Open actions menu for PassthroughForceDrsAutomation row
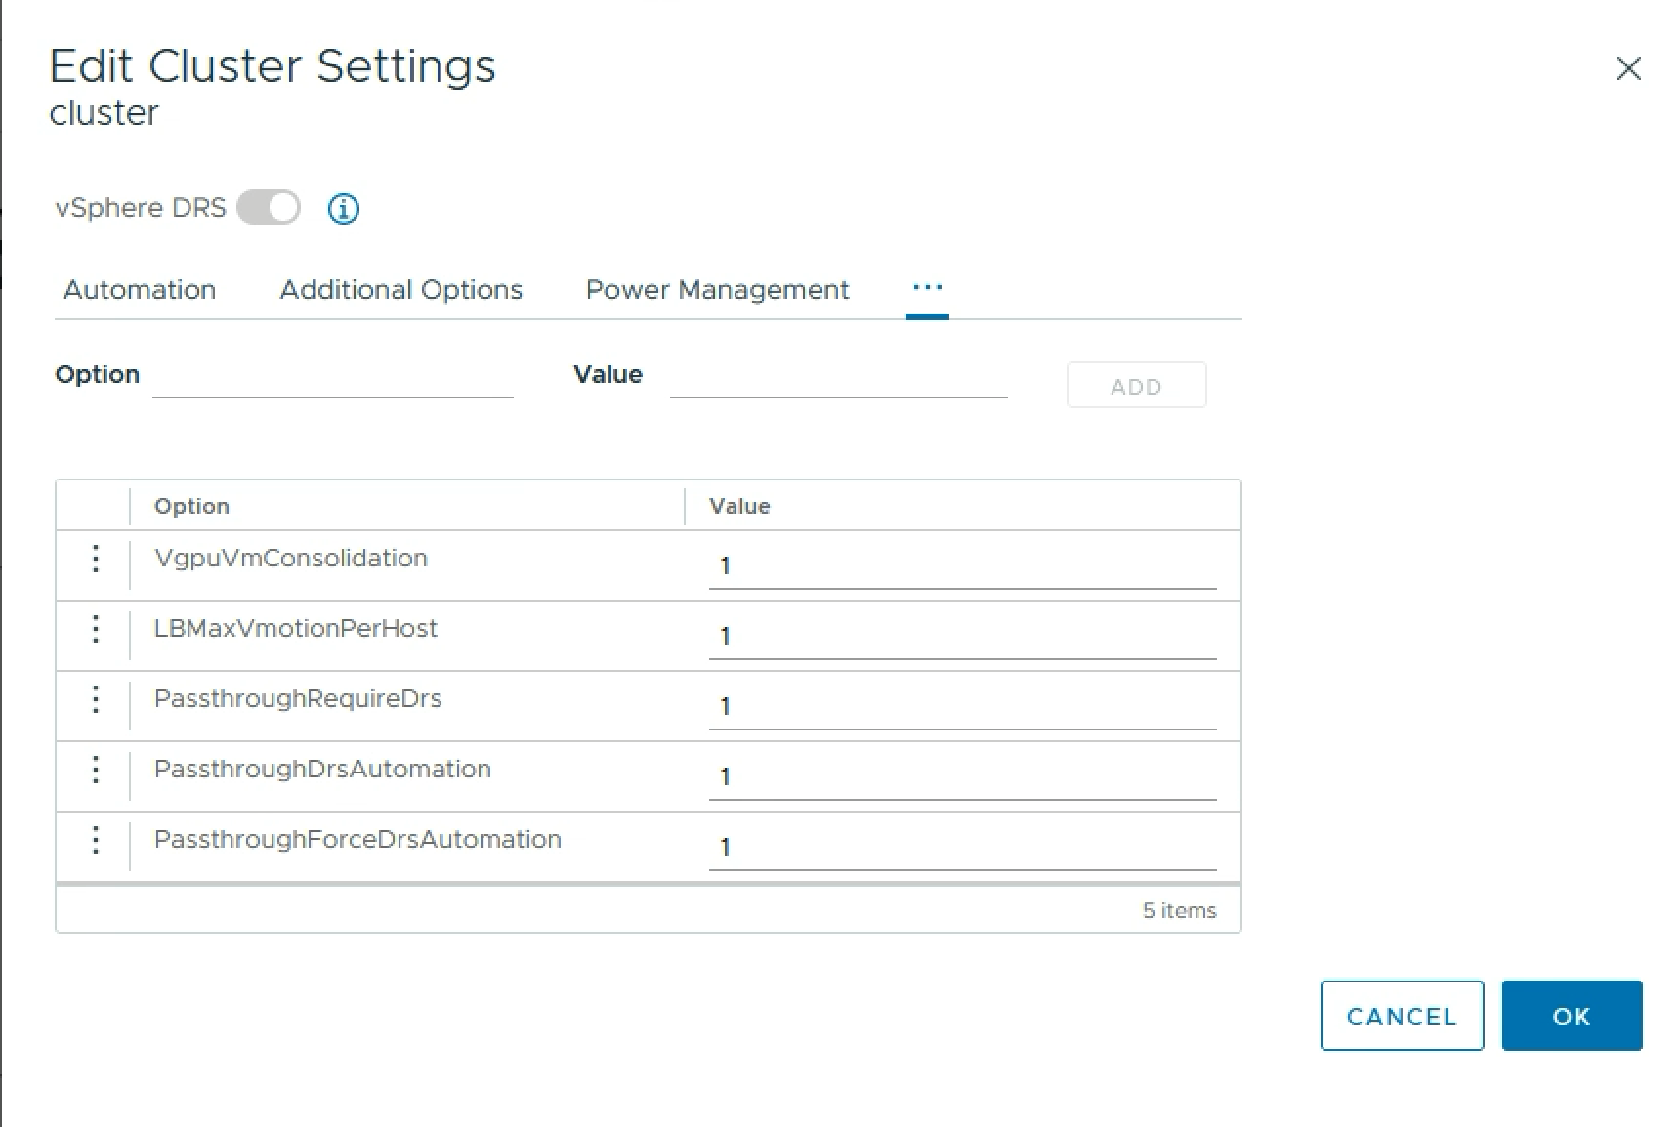Image resolution: width=1680 pixels, height=1127 pixels. pos(95,840)
